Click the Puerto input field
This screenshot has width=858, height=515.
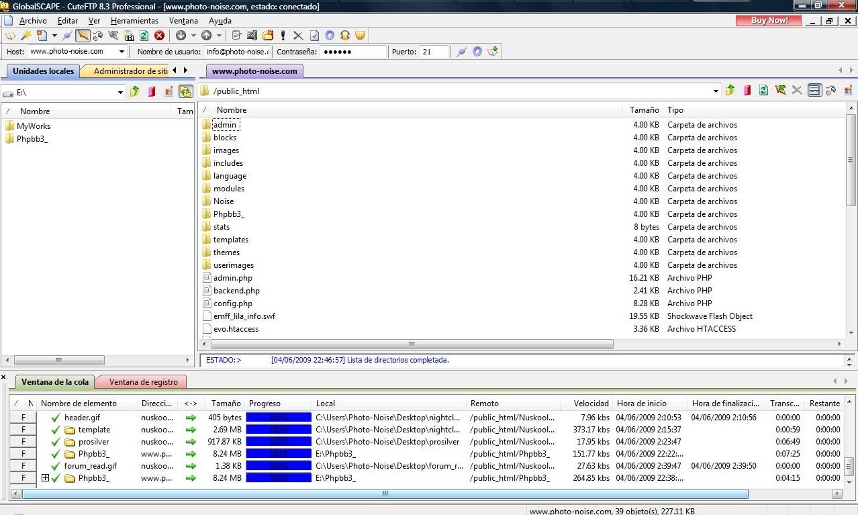click(435, 52)
